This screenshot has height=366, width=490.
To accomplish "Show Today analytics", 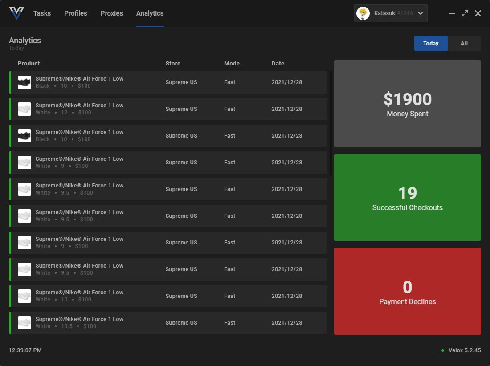I will pyautogui.click(x=431, y=43).
